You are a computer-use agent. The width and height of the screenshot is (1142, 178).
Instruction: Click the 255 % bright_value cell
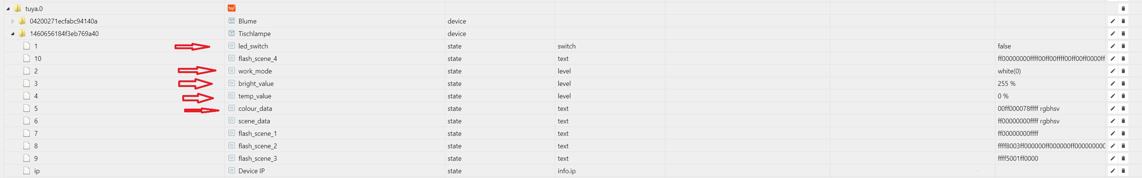(x=1006, y=83)
